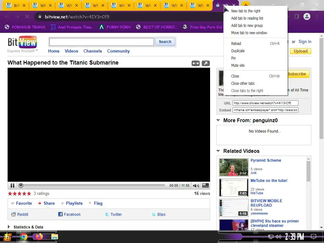Collapse More From: penguinz0 section
324x243 pixels.
pos(218,120)
